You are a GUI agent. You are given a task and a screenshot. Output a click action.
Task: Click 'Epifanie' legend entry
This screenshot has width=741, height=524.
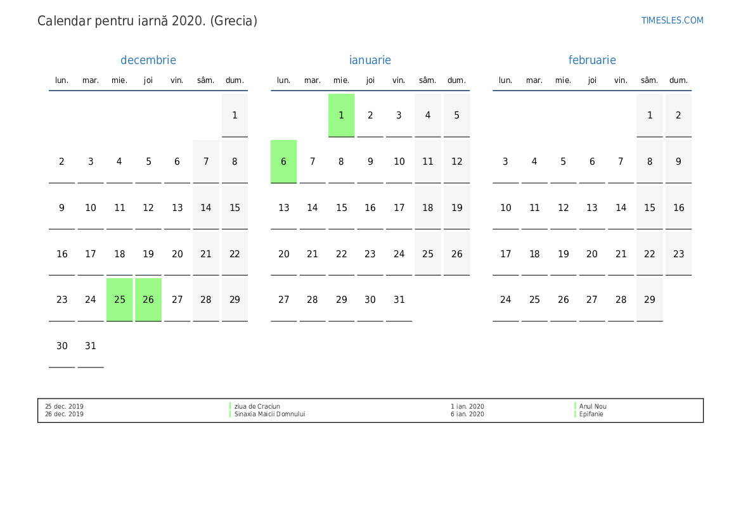pos(591,414)
